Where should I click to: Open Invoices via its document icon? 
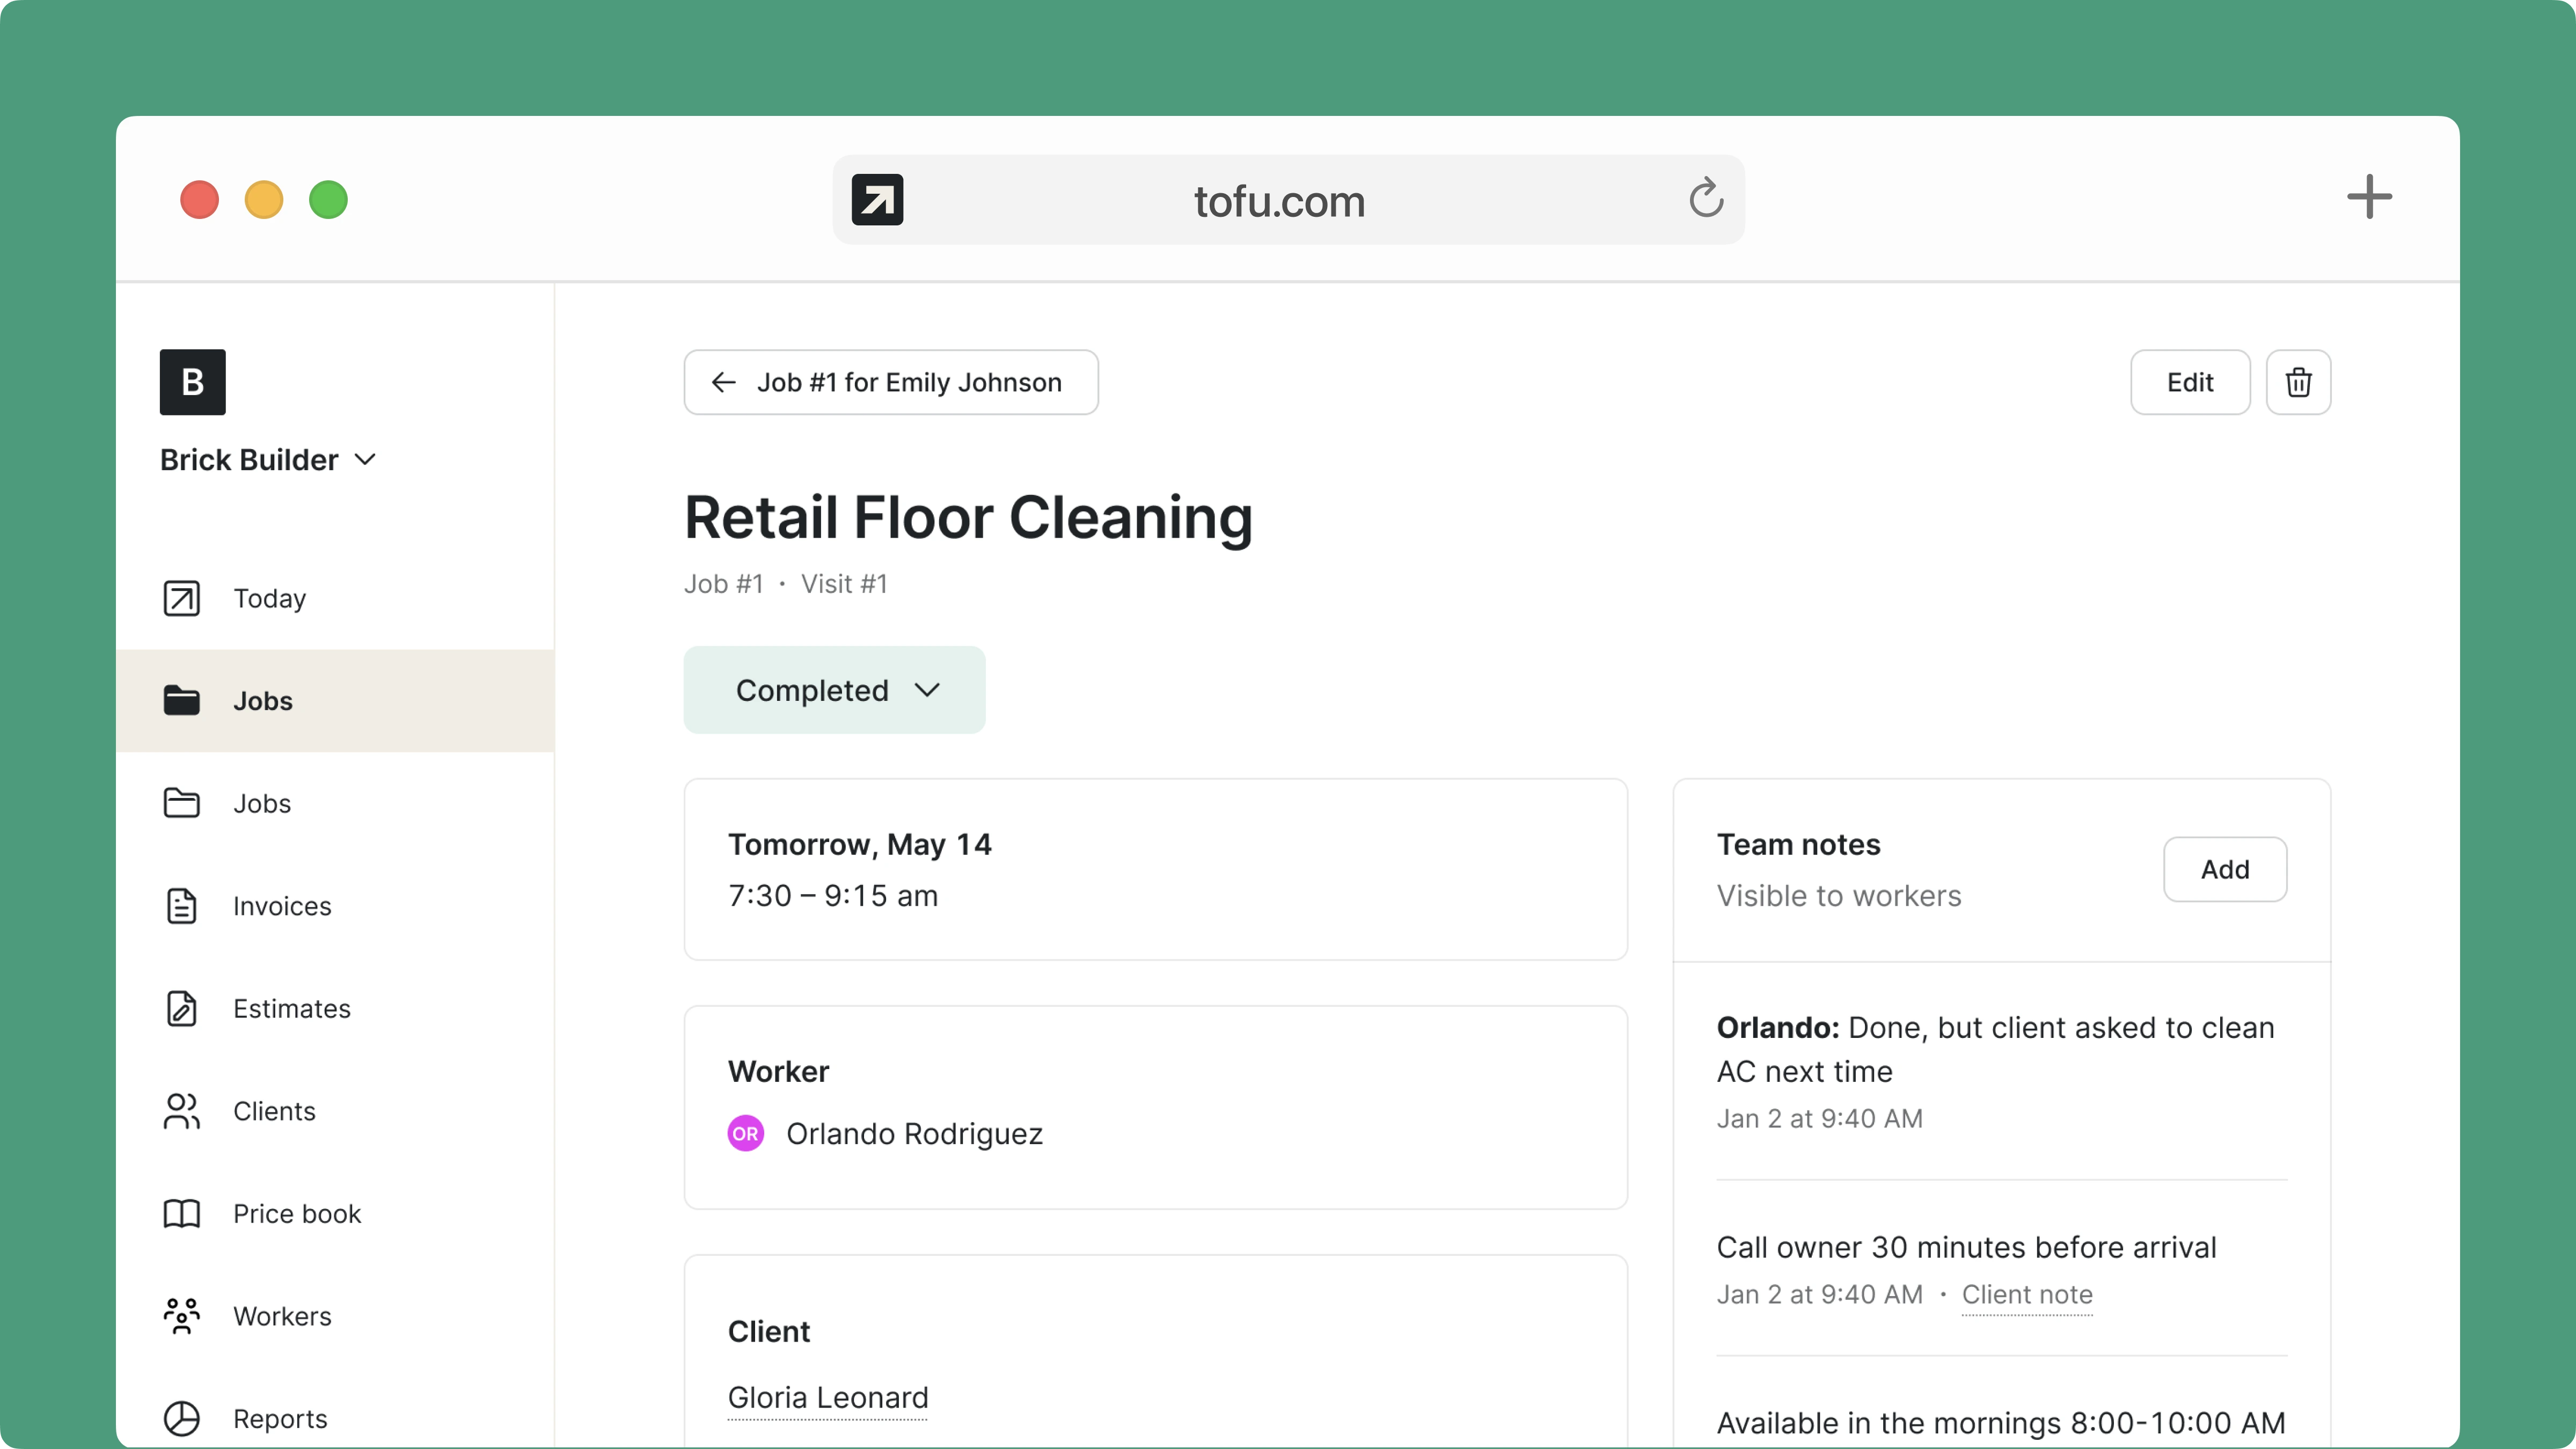(181, 906)
